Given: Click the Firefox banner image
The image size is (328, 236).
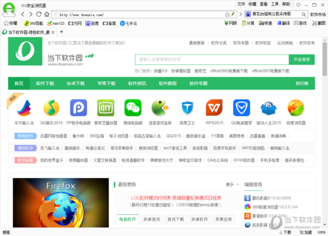Looking at the screenshot, I should 61,203.
